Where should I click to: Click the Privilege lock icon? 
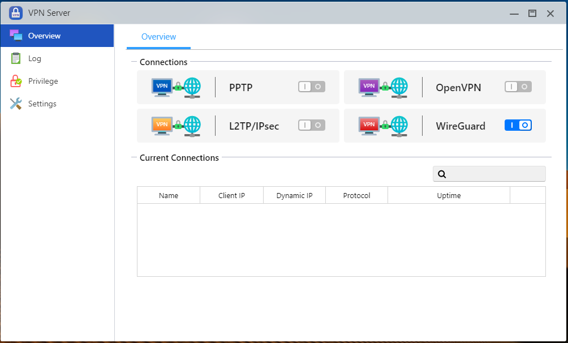16,81
